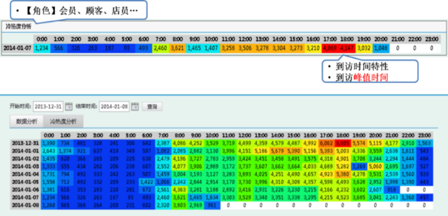The height and width of the screenshot is (216, 448).
Task: Open the calendar picker beside the 结束时间 field
Action: [x=135, y=107]
